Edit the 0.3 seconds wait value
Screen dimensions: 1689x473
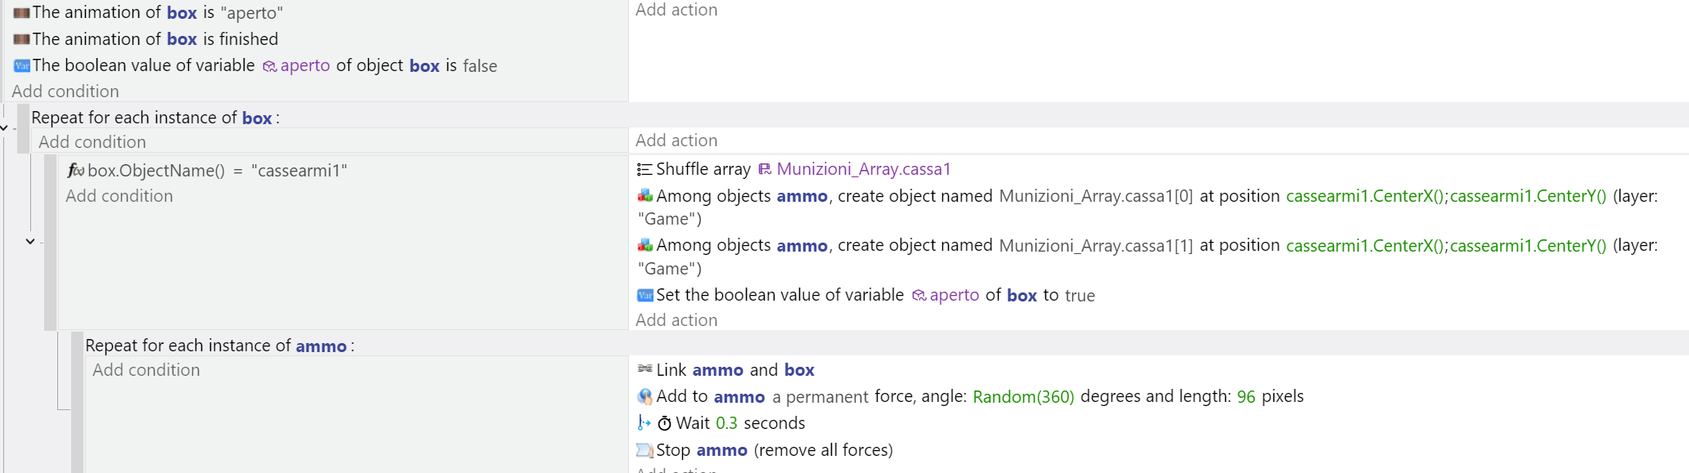tap(726, 423)
